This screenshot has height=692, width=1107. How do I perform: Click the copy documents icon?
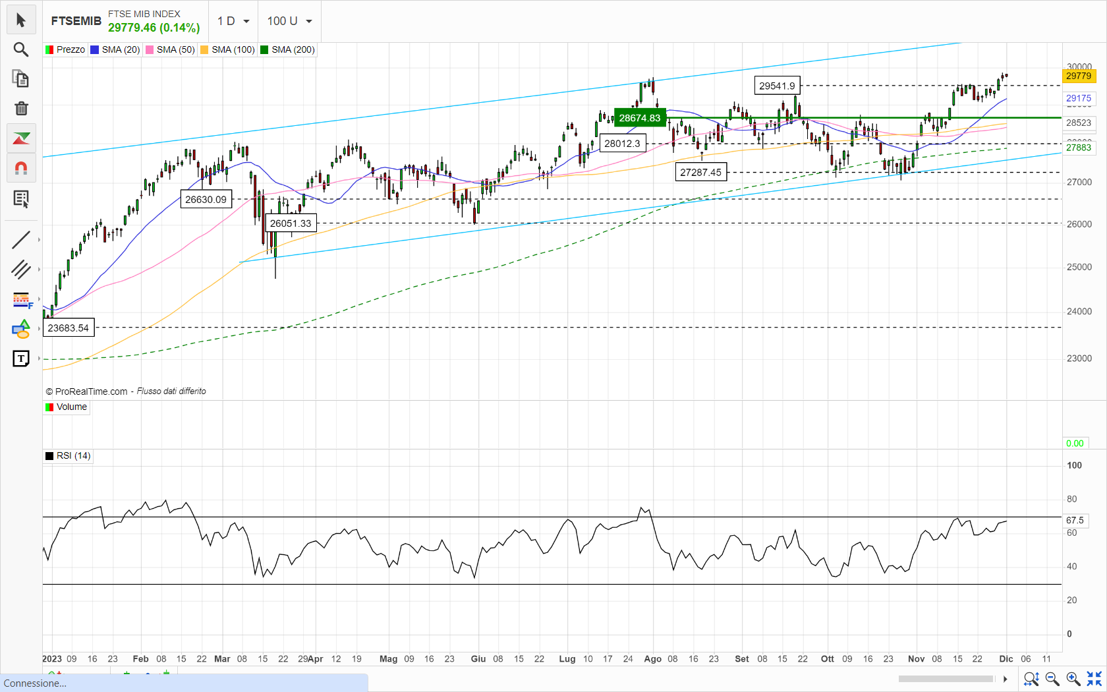click(21, 79)
